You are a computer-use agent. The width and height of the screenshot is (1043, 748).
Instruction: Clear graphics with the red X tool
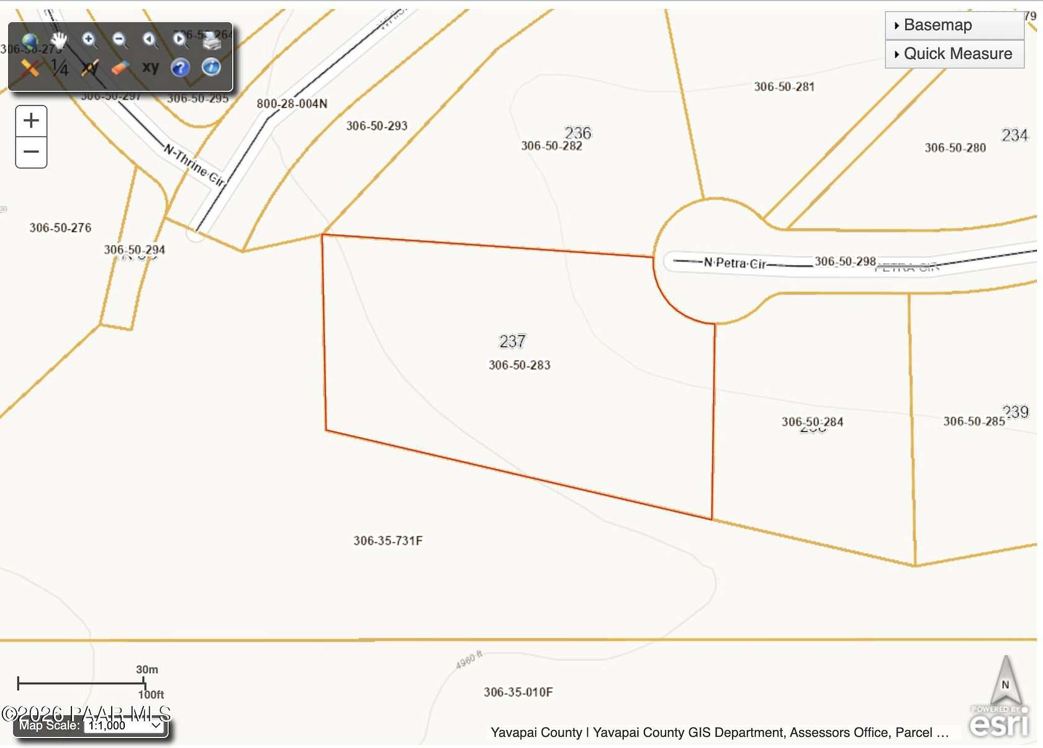pos(30,67)
